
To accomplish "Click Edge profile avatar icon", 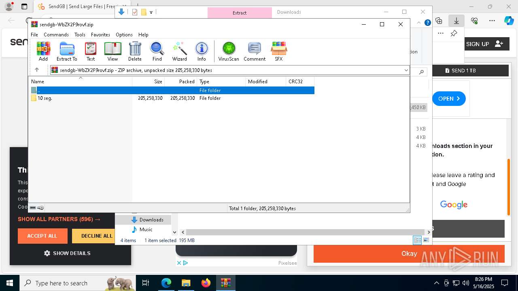I will coord(8,6).
